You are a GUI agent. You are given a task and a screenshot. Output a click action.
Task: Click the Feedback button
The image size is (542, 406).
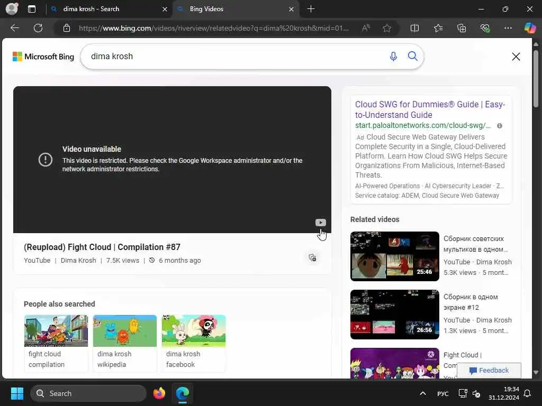(x=489, y=371)
